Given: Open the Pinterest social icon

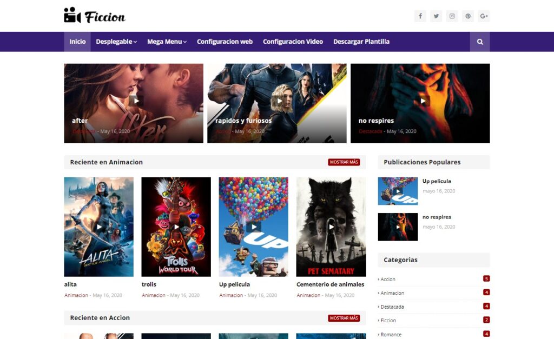Looking at the screenshot, I should click(468, 16).
